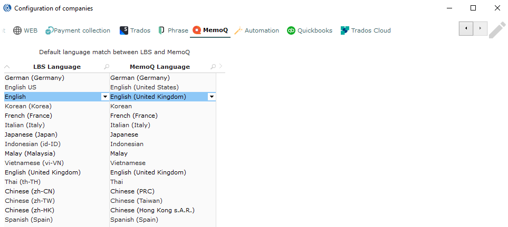The height and width of the screenshot is (227, 508).
Task: Select the Chinese (Taiwan) MemoQ cell
Action: tap(136, 201)
